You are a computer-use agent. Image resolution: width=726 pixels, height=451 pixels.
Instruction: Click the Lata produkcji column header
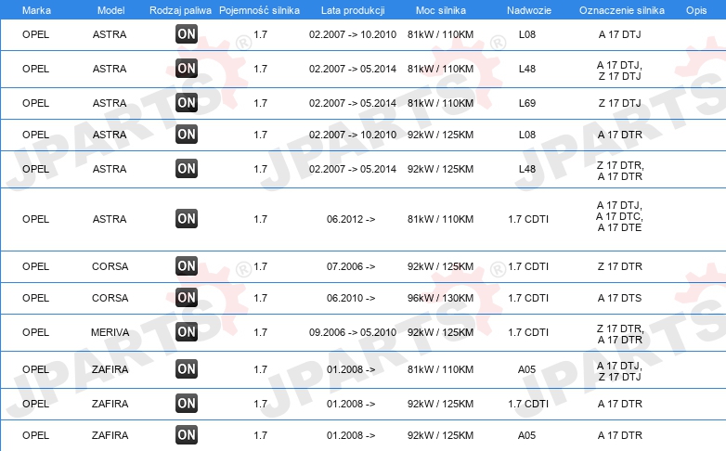(353, 10)
